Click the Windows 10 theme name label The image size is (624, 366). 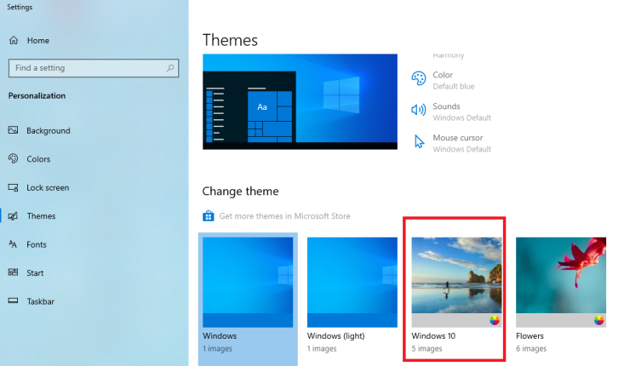coord(433,335)
